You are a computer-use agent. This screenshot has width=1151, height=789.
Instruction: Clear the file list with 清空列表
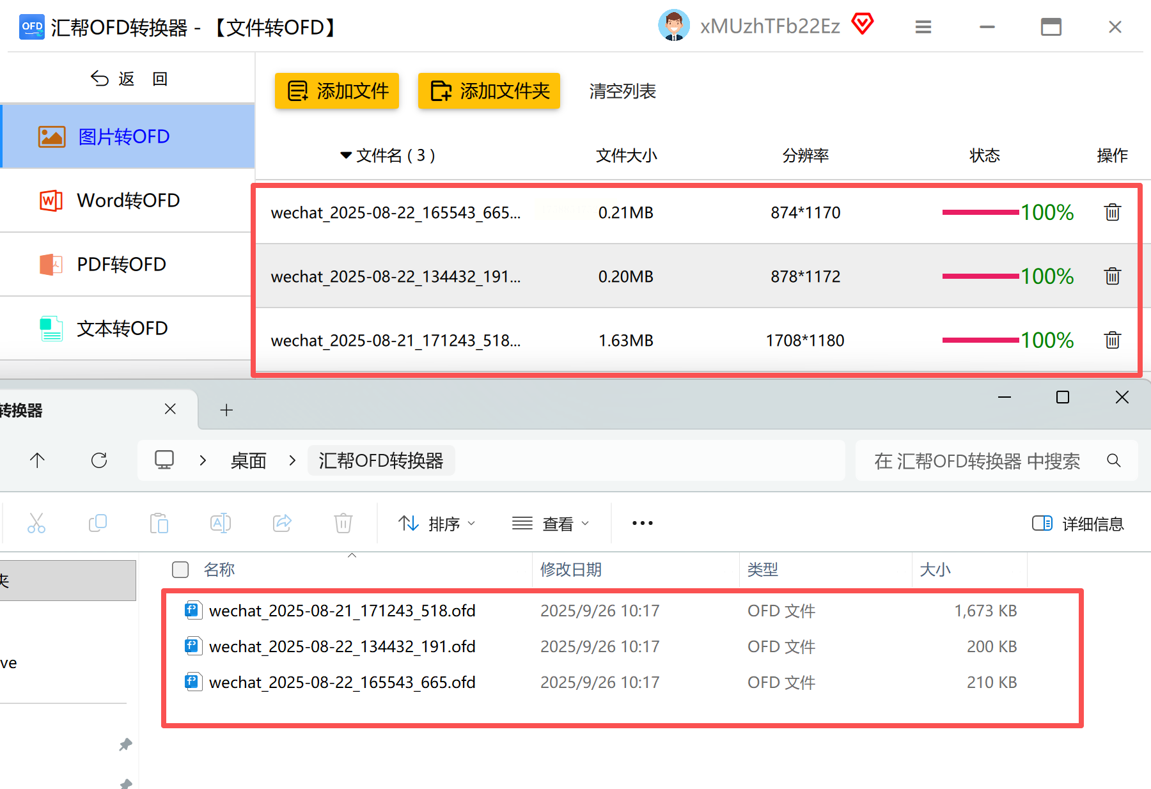(x=623, y=91)
